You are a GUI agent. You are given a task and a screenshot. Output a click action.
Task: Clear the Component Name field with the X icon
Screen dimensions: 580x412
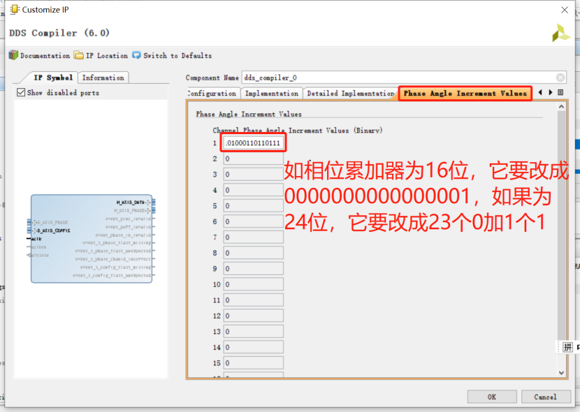560,78
